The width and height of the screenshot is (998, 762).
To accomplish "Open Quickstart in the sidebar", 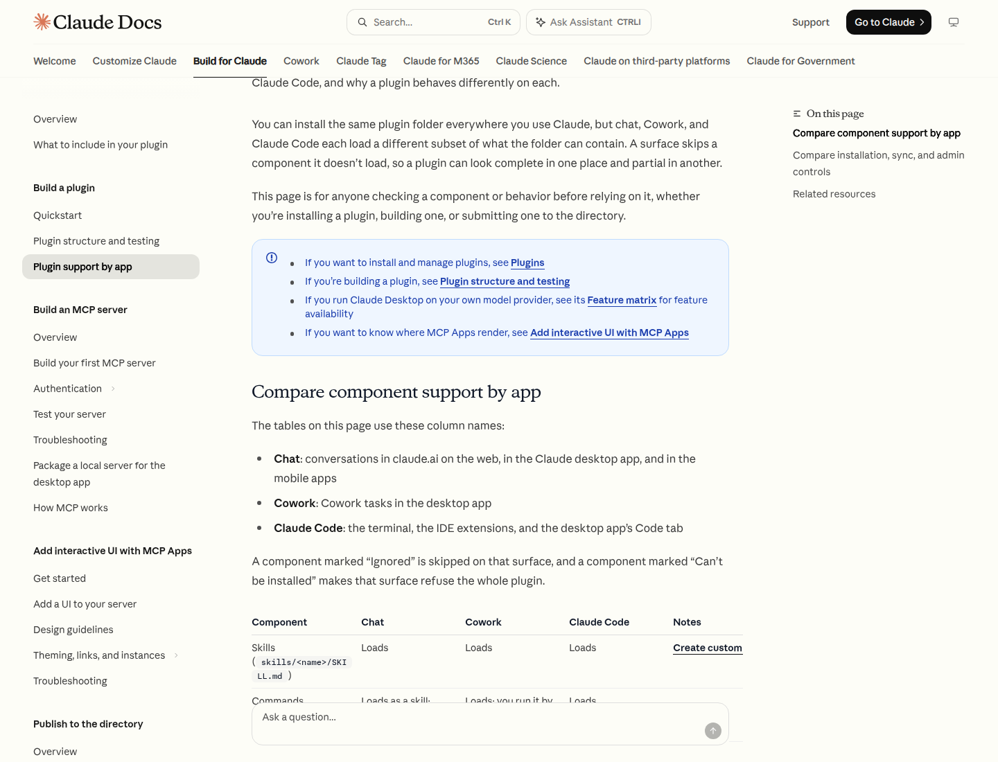I will pos(58,215).
